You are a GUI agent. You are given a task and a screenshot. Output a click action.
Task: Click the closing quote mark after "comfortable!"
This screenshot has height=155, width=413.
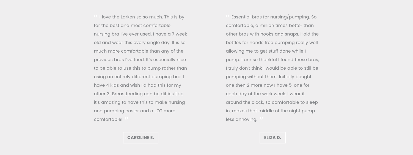click(x=126, y=119)
